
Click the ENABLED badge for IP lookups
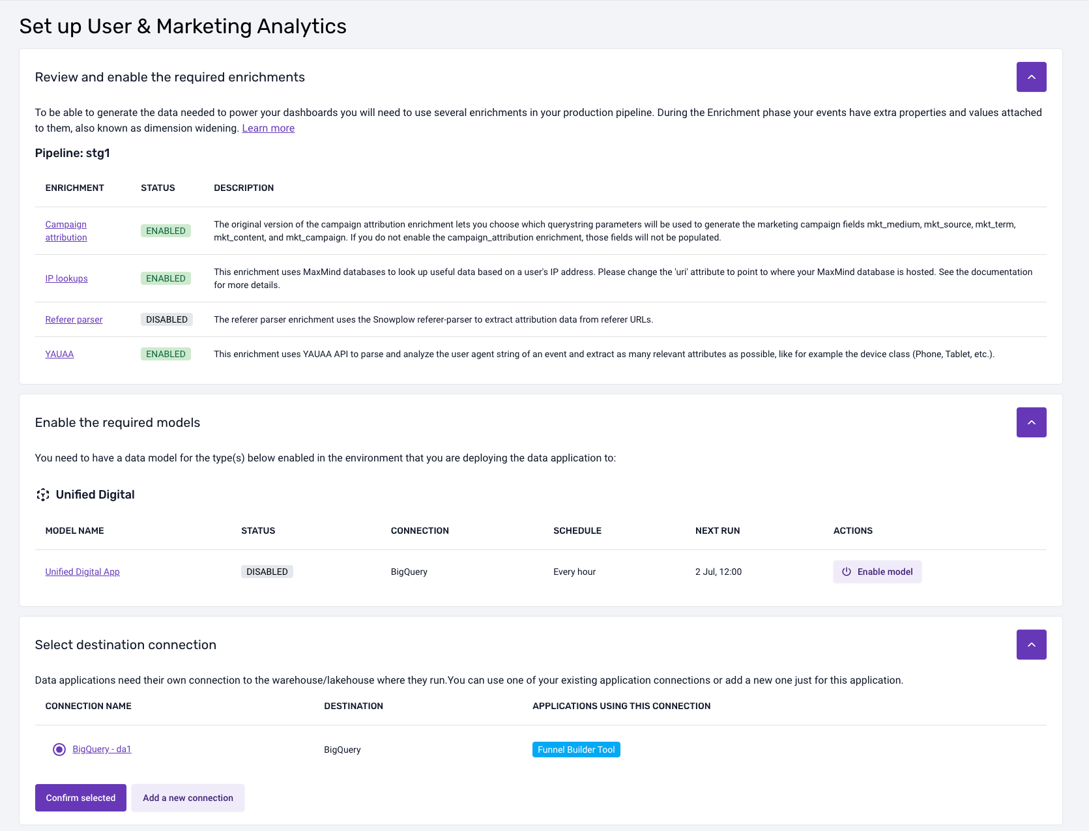[x=166, y=278]
